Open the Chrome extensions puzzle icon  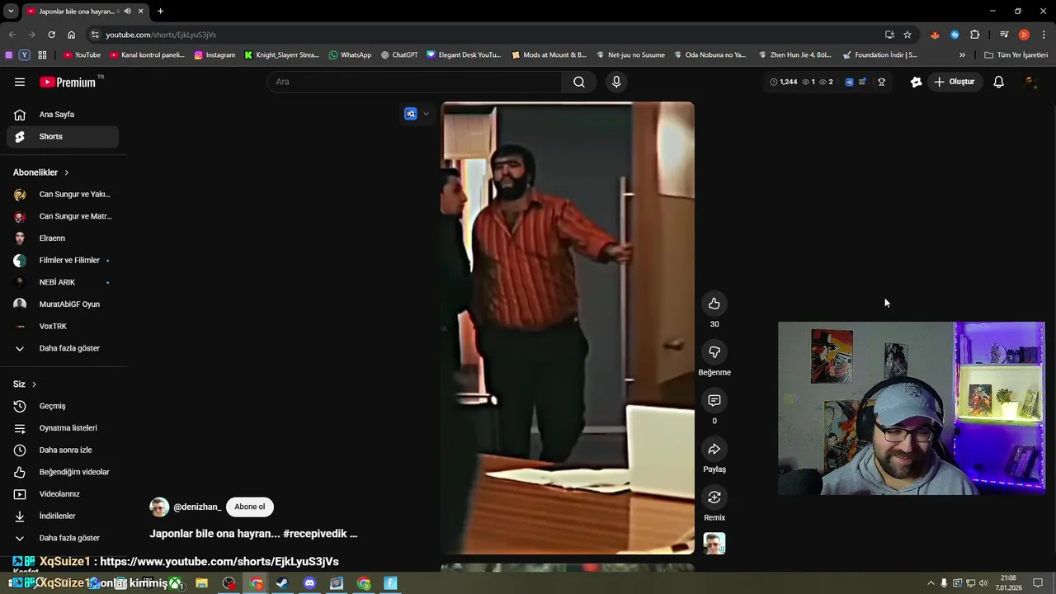(x=975, y=35)
